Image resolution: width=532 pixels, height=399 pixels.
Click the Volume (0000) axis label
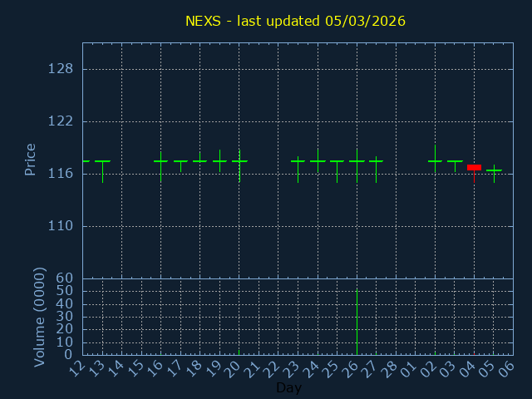tap(39, 317)
